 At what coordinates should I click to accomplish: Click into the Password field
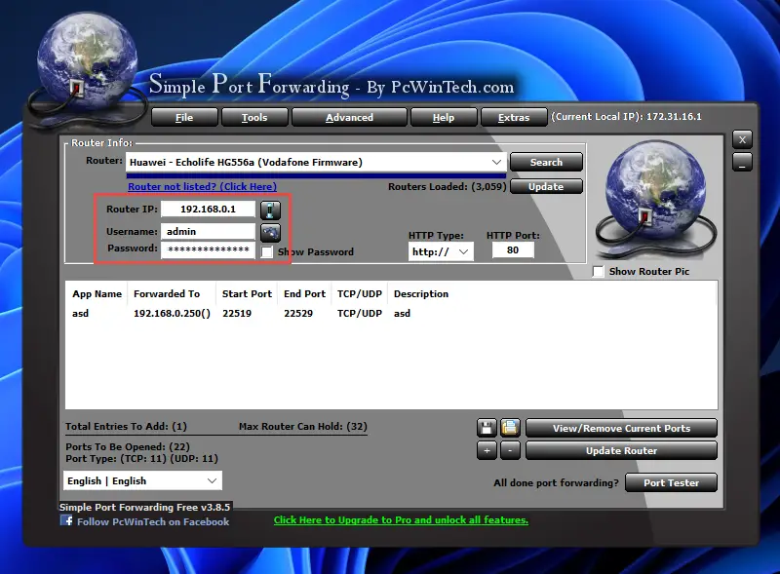tap(208, 249)
